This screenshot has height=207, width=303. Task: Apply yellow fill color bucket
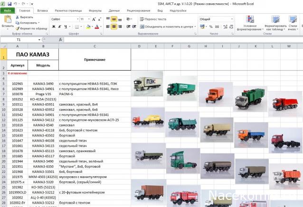pyautogui.click(x=88, y=27)
